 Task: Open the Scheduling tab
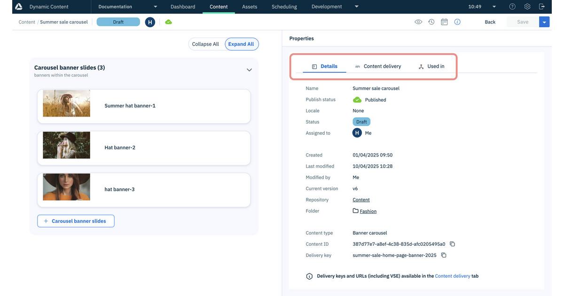(x=284, y=7)
